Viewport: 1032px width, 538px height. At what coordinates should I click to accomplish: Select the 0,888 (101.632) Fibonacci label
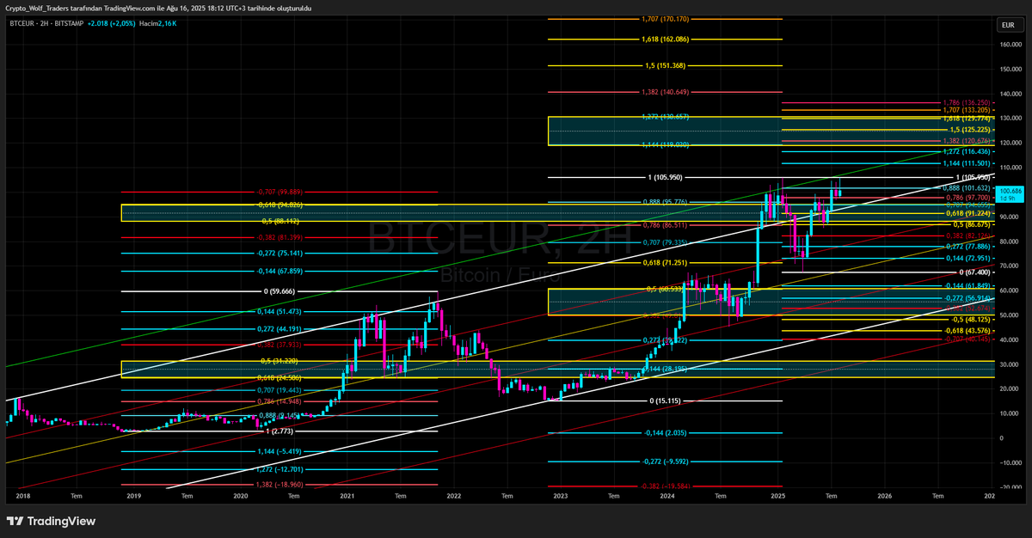(968, 187)
